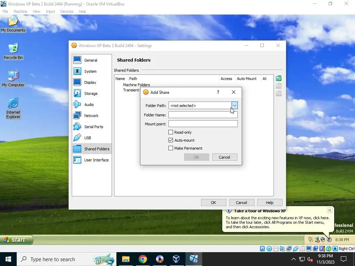Open the Input menu
This screenshot has width=355, height=266.
coord(50,11)
